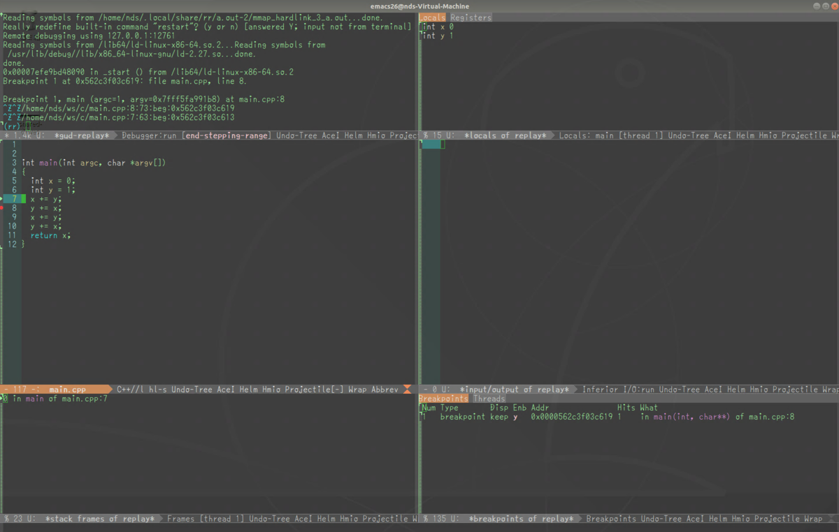The width and height of the screenshot is (839, 532).
Task: Click 'breakpoint' type cell of breakpoint 1
Action: [462, 417]
